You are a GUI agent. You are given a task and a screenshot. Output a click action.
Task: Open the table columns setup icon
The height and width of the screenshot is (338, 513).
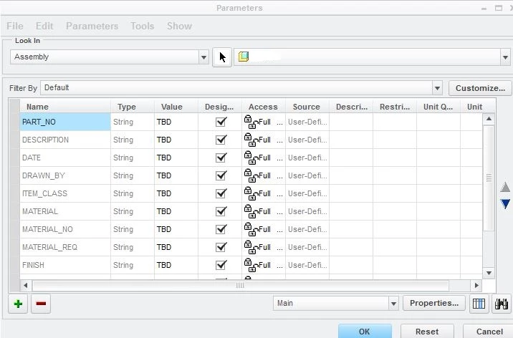tap(479, 304)
